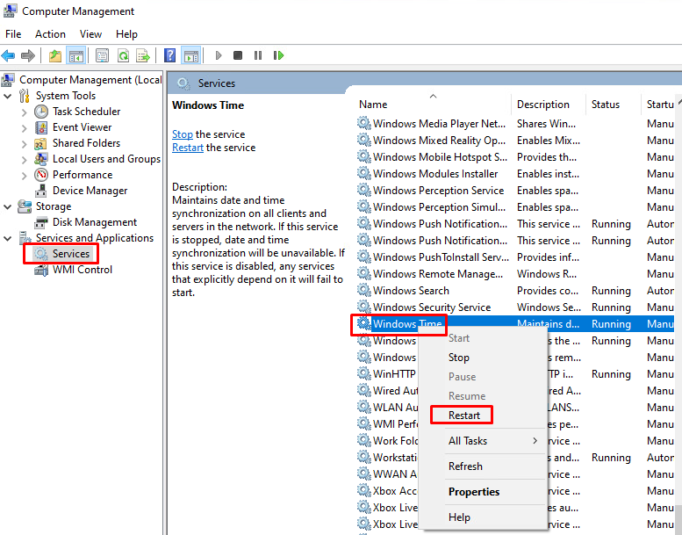
Task: Click the Restart the service link
Action: click(x=188, y=148)
